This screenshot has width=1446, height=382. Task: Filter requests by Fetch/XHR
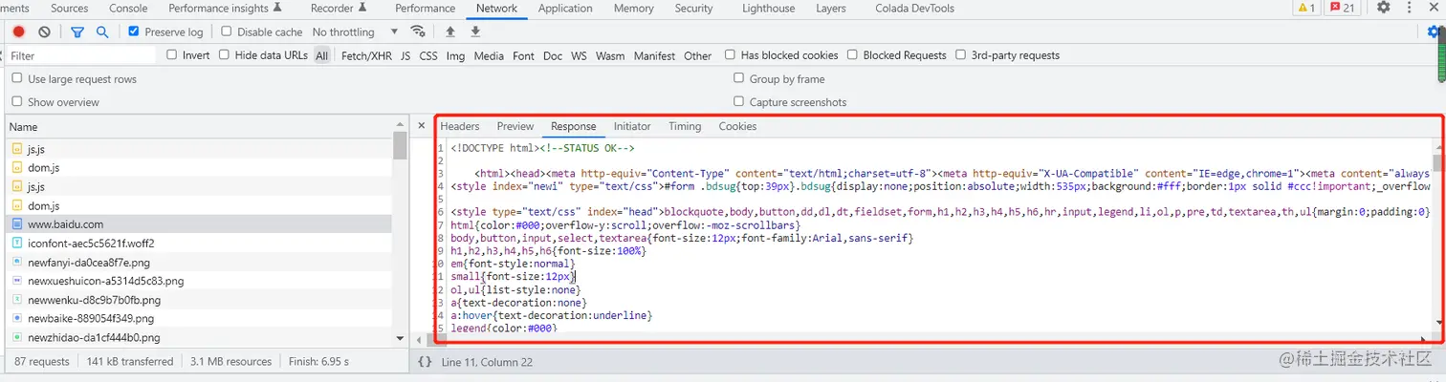pyautogui.click(x=366, y=56)
